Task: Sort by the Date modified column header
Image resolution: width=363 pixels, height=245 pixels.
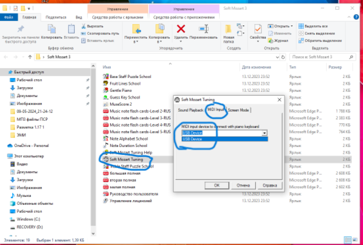Action: 256,67
